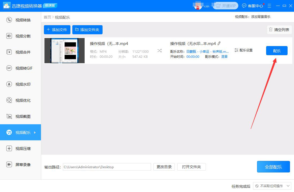Click the start time 00:00:00 link
294x192 pixels.
(x=193, y=57)
